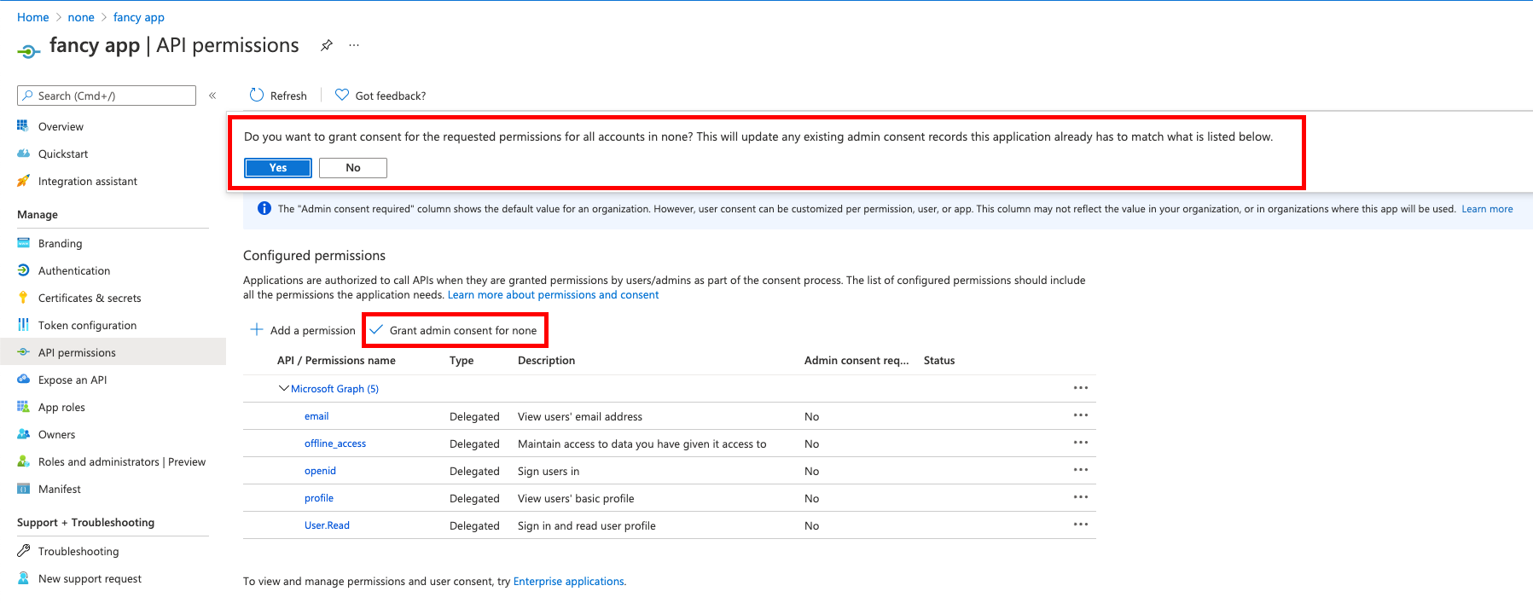Decline consent with No button
Viewport: 1533px width, 603px height.
[x=353, y=168]
